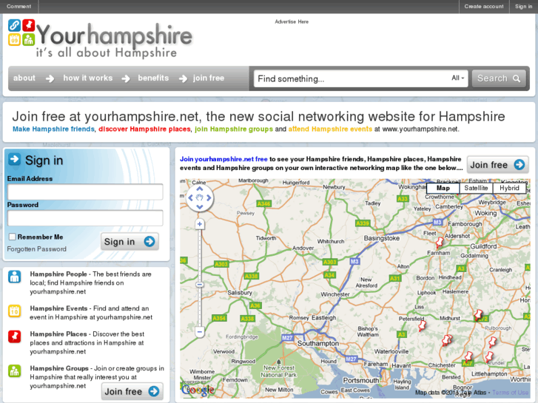Click the red pin near Arundel
This screenshot has height=403, width=538.
click(x=489, y=356)
